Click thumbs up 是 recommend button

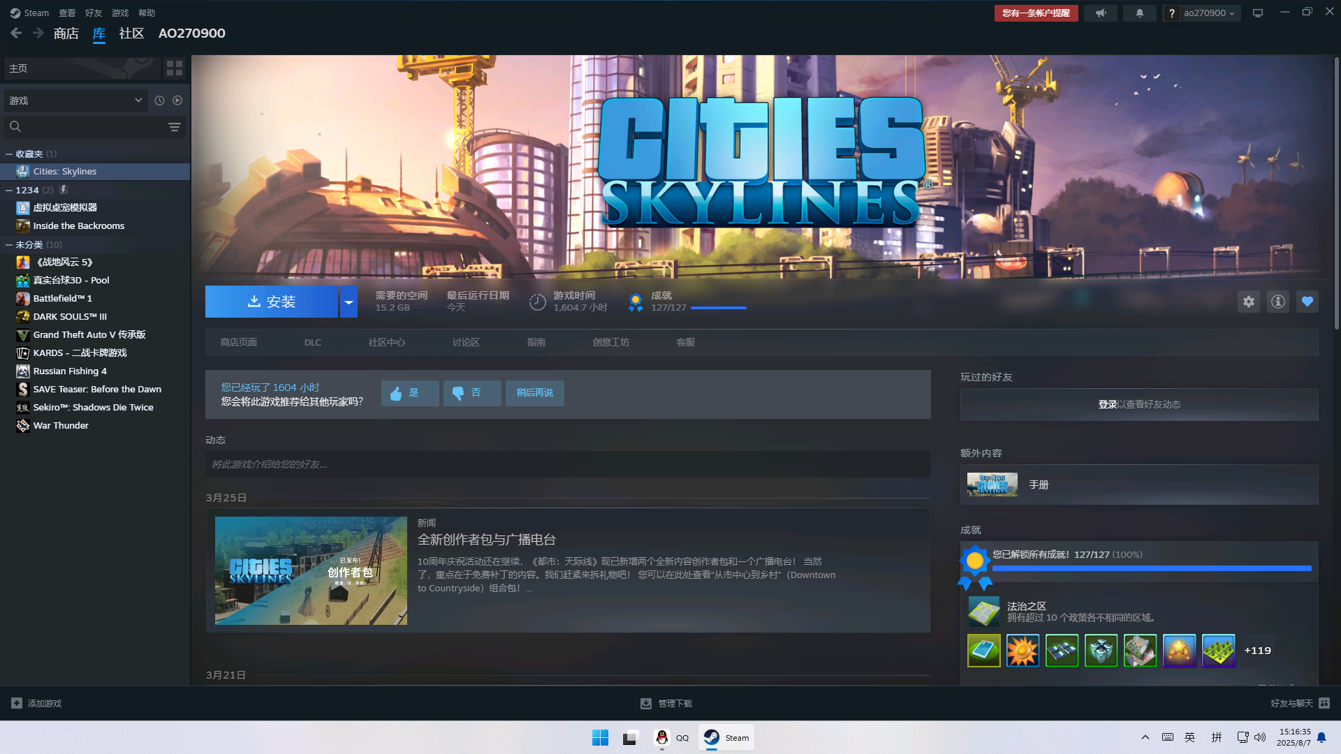(x=410, y=393)
